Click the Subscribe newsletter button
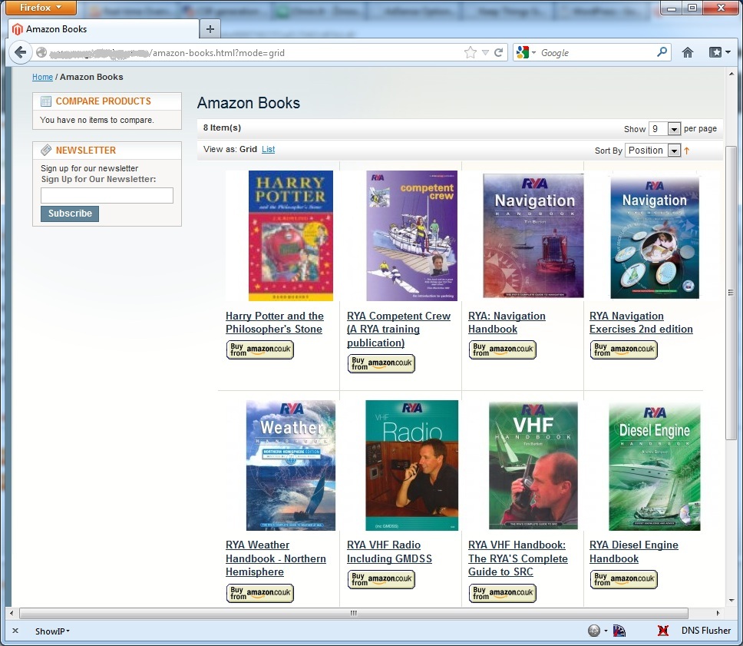Viewport: 743px width, 646px height. pos(70,214)
